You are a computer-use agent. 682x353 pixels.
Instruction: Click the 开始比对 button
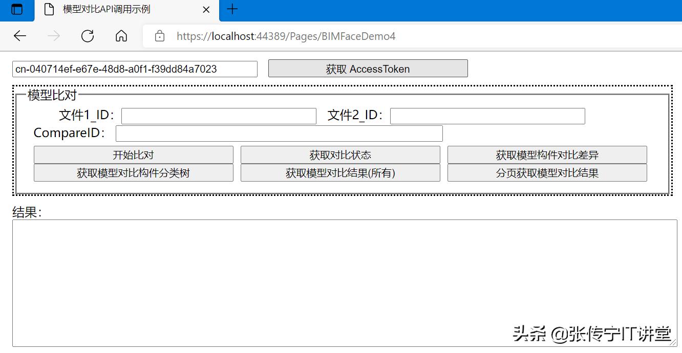point(133,154)
